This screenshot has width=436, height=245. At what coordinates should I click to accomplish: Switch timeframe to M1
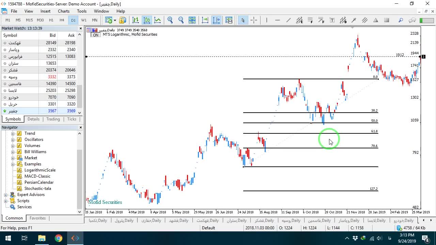pos(8,20)
